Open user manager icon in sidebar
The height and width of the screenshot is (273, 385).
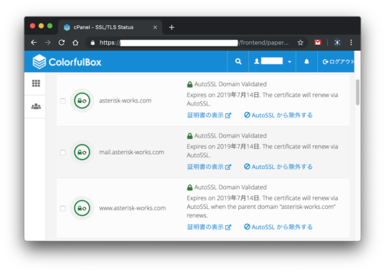coord(36,106)
